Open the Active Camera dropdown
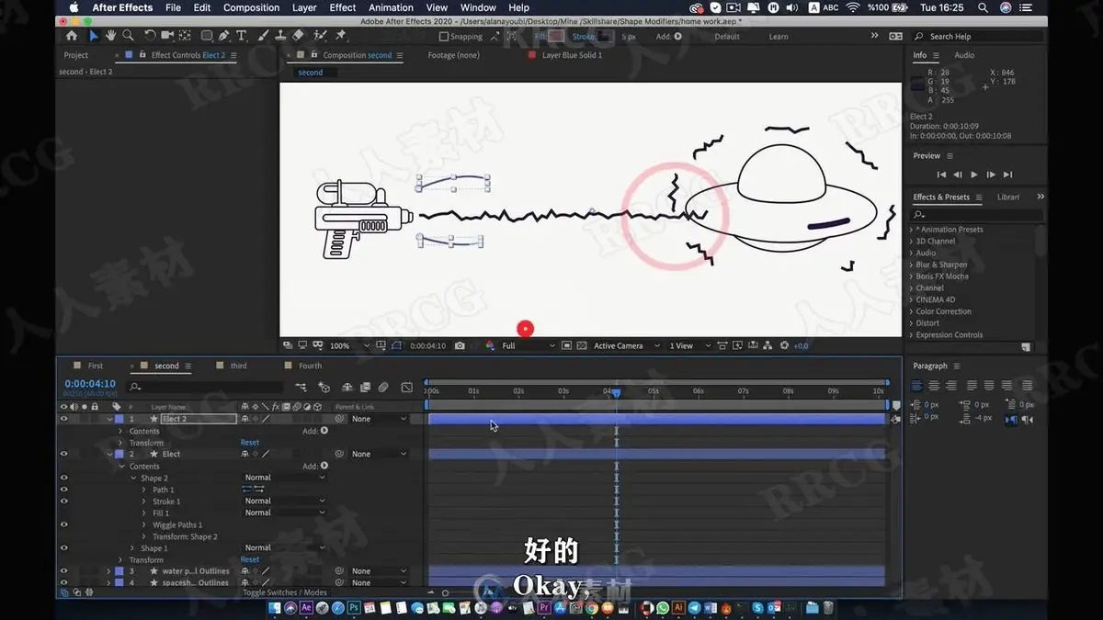 (627, 346)
